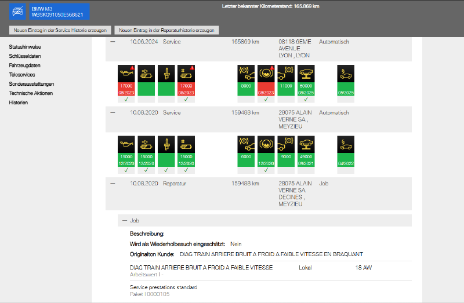The image size is (464, 303).
Task: Click front brake icon showing 9000 in 2024 service
Action: 246,74
